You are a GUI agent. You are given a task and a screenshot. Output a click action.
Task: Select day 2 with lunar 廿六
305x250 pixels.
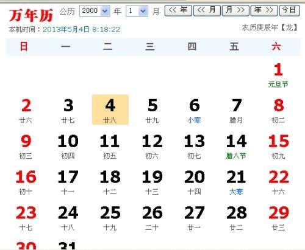26,111
